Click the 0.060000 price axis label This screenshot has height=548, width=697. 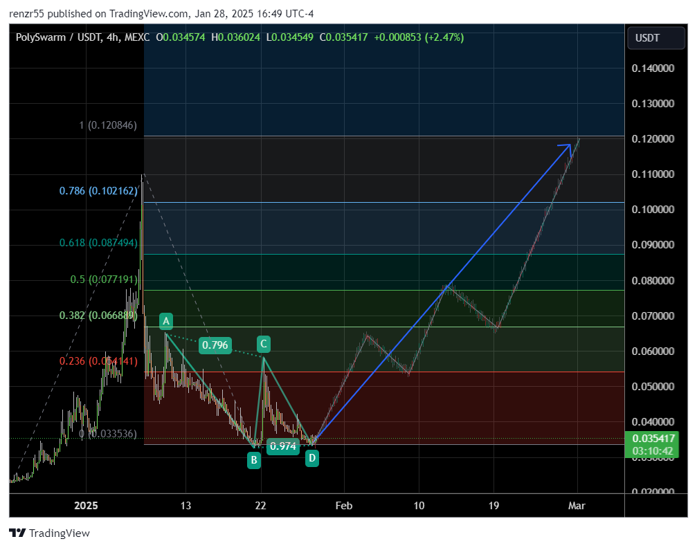pyautogui.click(x=653, y=351)
